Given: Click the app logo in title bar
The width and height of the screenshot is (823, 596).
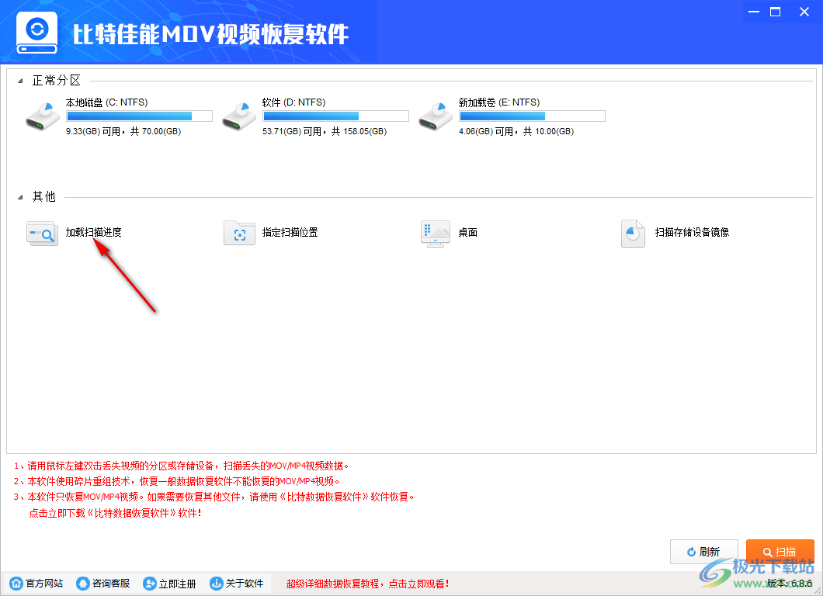Looking at the screenshot, I should [36, 31].
